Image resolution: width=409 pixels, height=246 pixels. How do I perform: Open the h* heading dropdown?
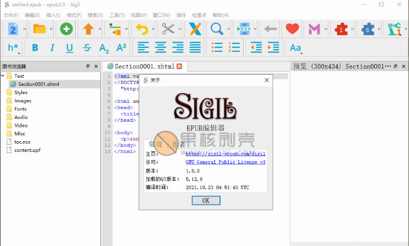(x=13, y=48)
